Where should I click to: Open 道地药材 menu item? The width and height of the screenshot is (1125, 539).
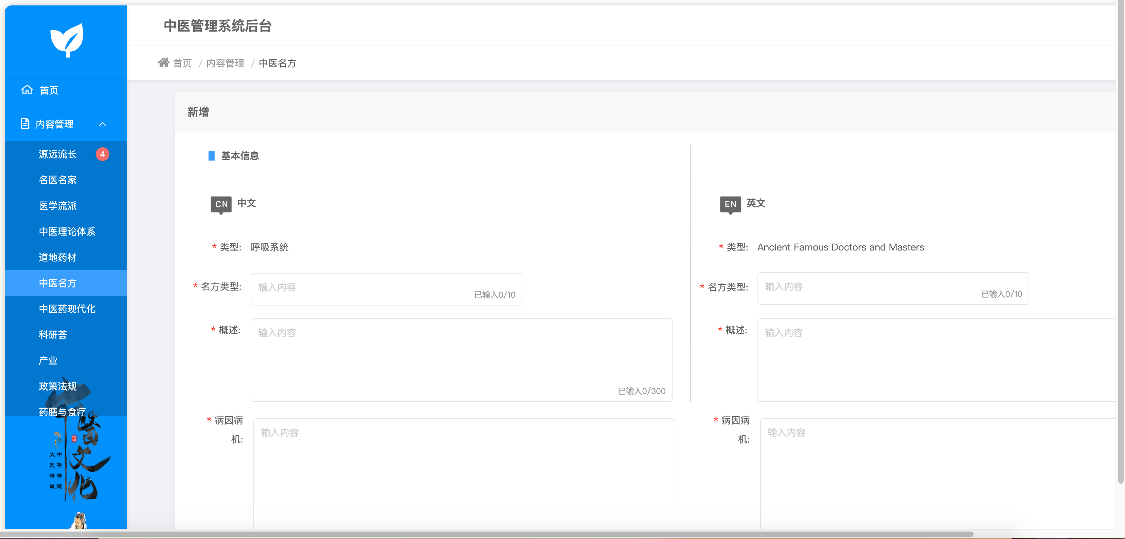click(x=66, y=257)
